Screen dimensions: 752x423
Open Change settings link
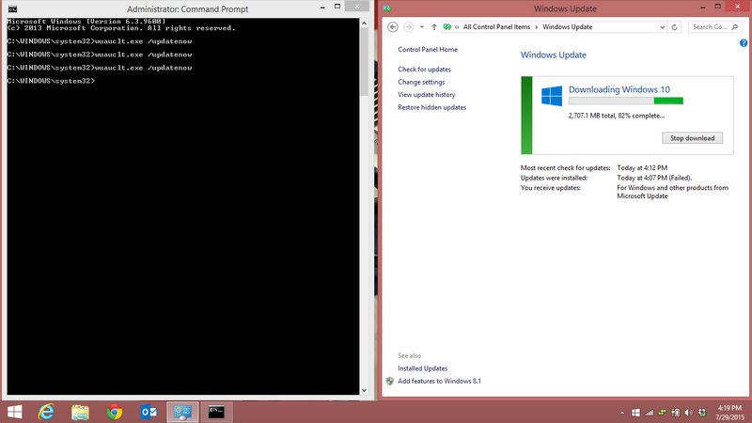pyautogui.click(x=421, y=82)
